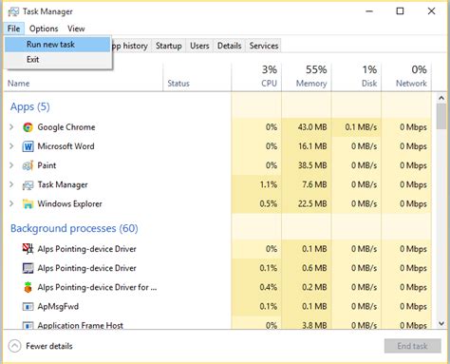Image resolution: width=450 pixels, height=364 pixels.
Task: Click the Fewer details circle arrow icon
Action: (x=14, y=346)
